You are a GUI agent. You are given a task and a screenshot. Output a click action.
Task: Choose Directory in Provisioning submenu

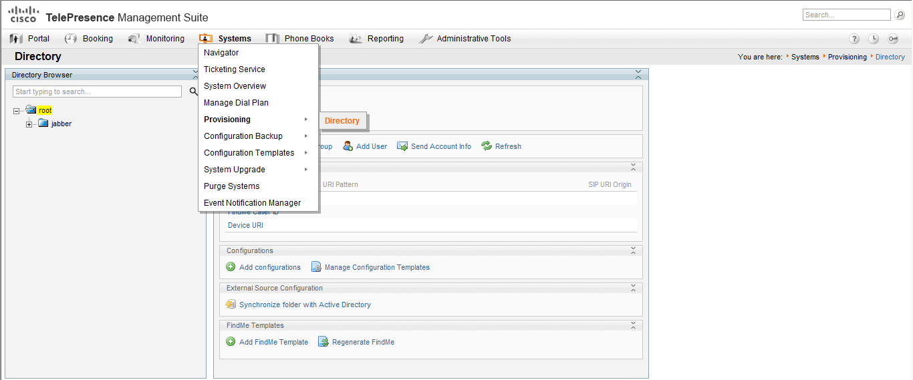(342, 121)
